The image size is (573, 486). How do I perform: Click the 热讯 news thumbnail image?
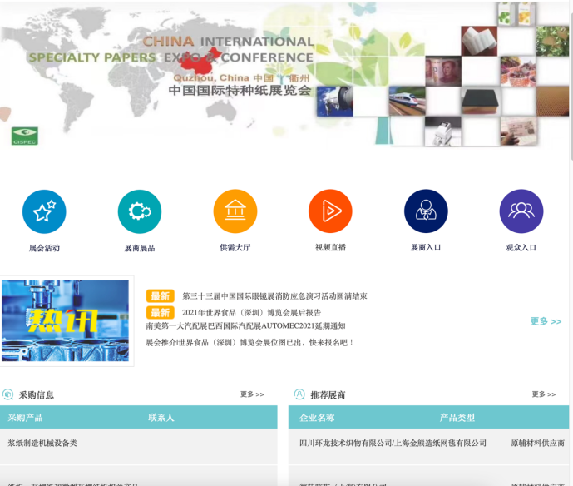click(66, 320)
